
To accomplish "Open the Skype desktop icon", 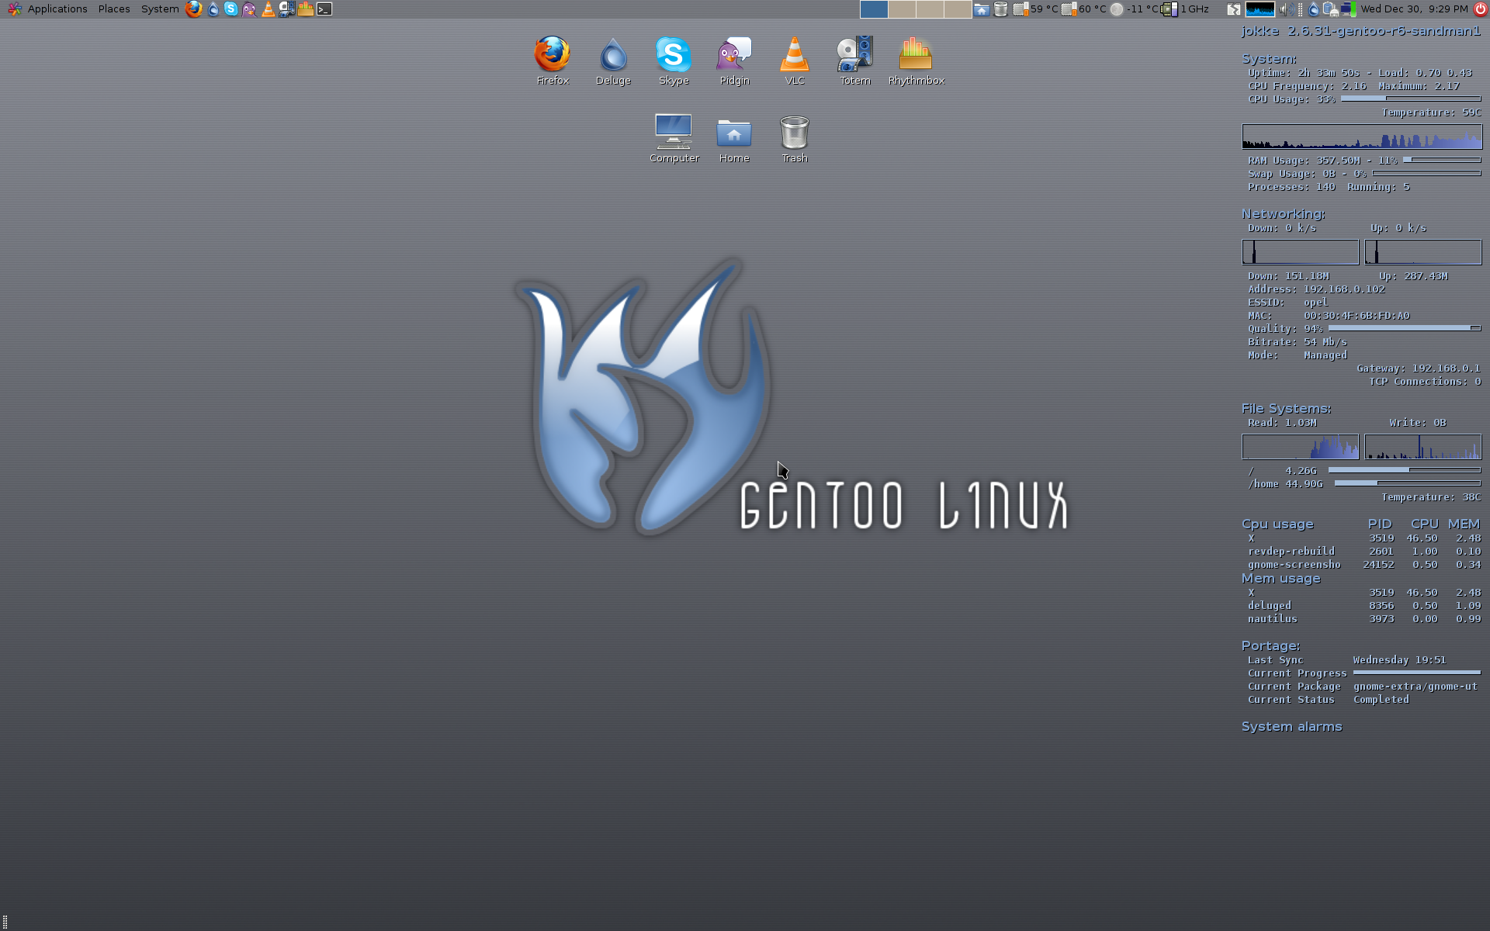I will pos(674,61).
